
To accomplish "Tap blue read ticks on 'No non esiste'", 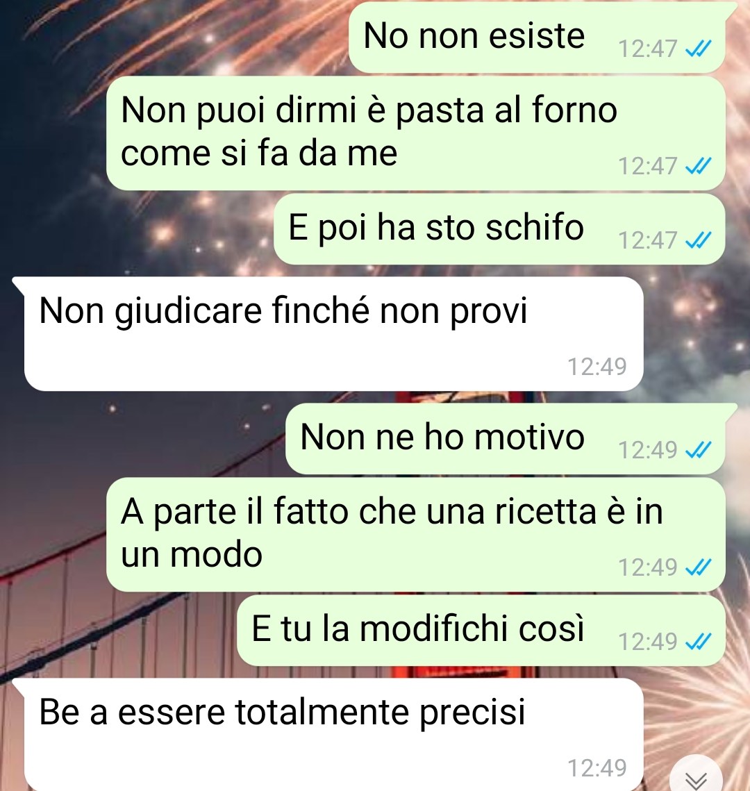I will 699,49.
